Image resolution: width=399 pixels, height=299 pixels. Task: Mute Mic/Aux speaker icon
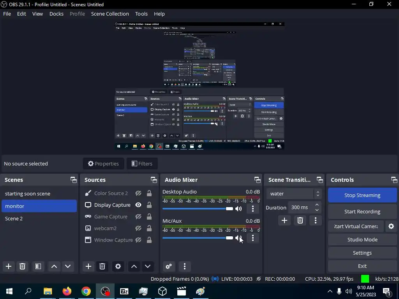(238, 238)
